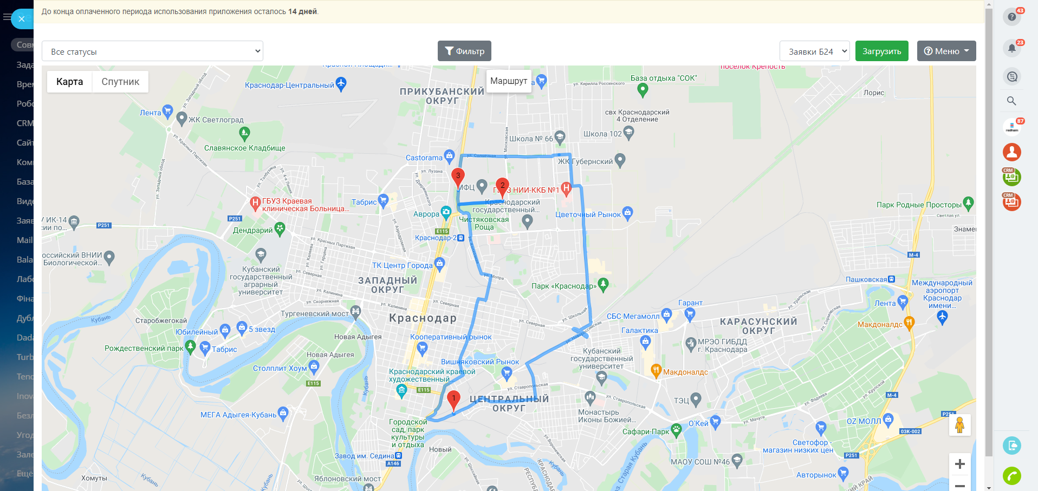
Task: Click the МЕГА Адыгея-Кубань shopping pin
Action: pyautogui.click(x=283, y=414)
